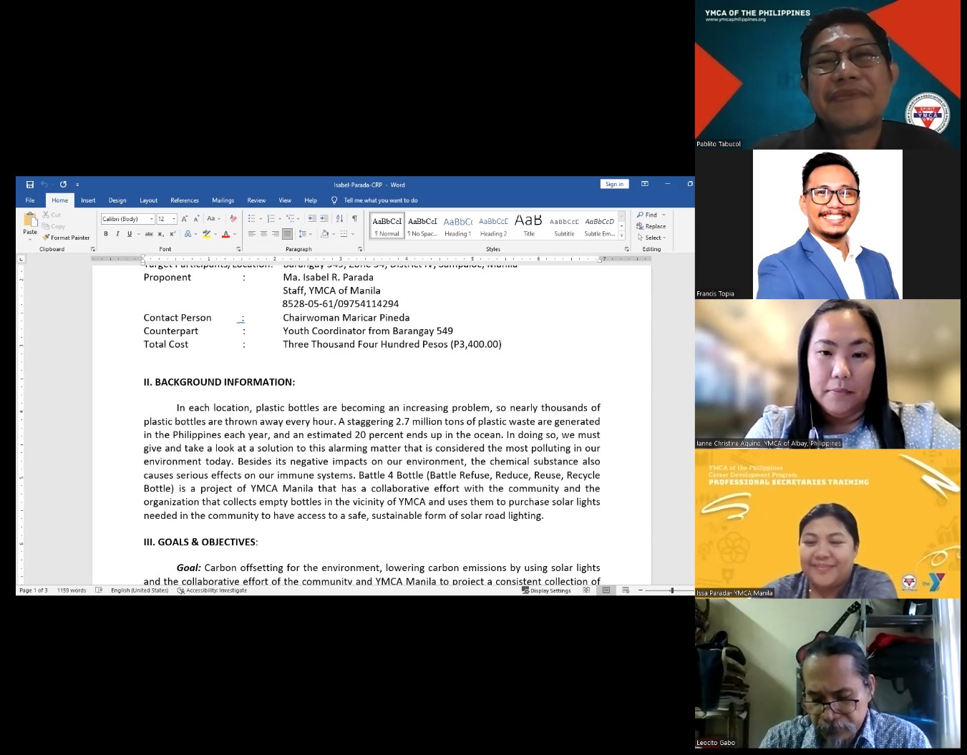Image resolution: width=967 pixels, height=755 pixels.
Task: Open Text Effects and Typography
Action: [188, 234]
